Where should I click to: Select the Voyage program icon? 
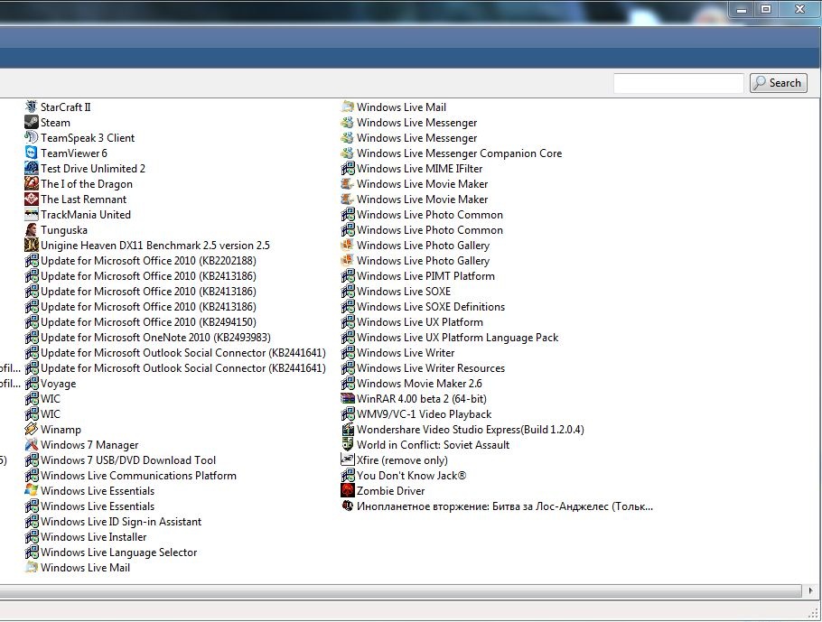(x=32, y=383)
